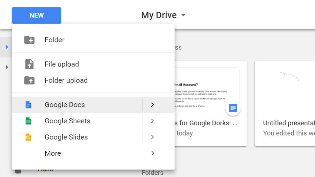Screen dimensions: 315x177
Task: Click the 'for Google Dorks' file title
Action: point(206,123)
